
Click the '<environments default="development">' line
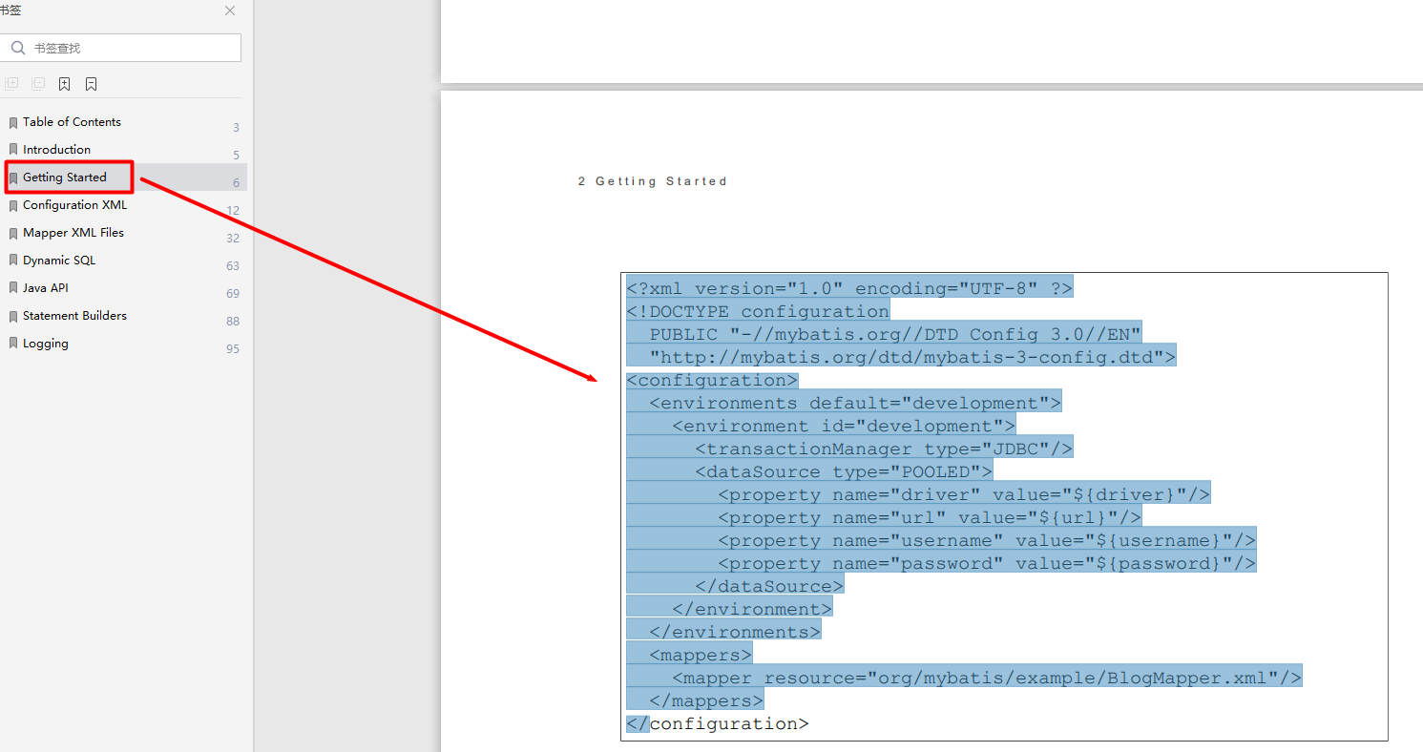click(855, 403)
